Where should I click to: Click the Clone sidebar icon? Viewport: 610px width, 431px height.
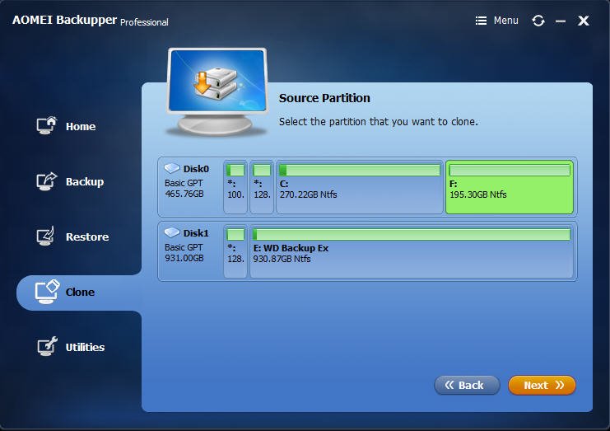pyautogui.click(x=47, y=291)
